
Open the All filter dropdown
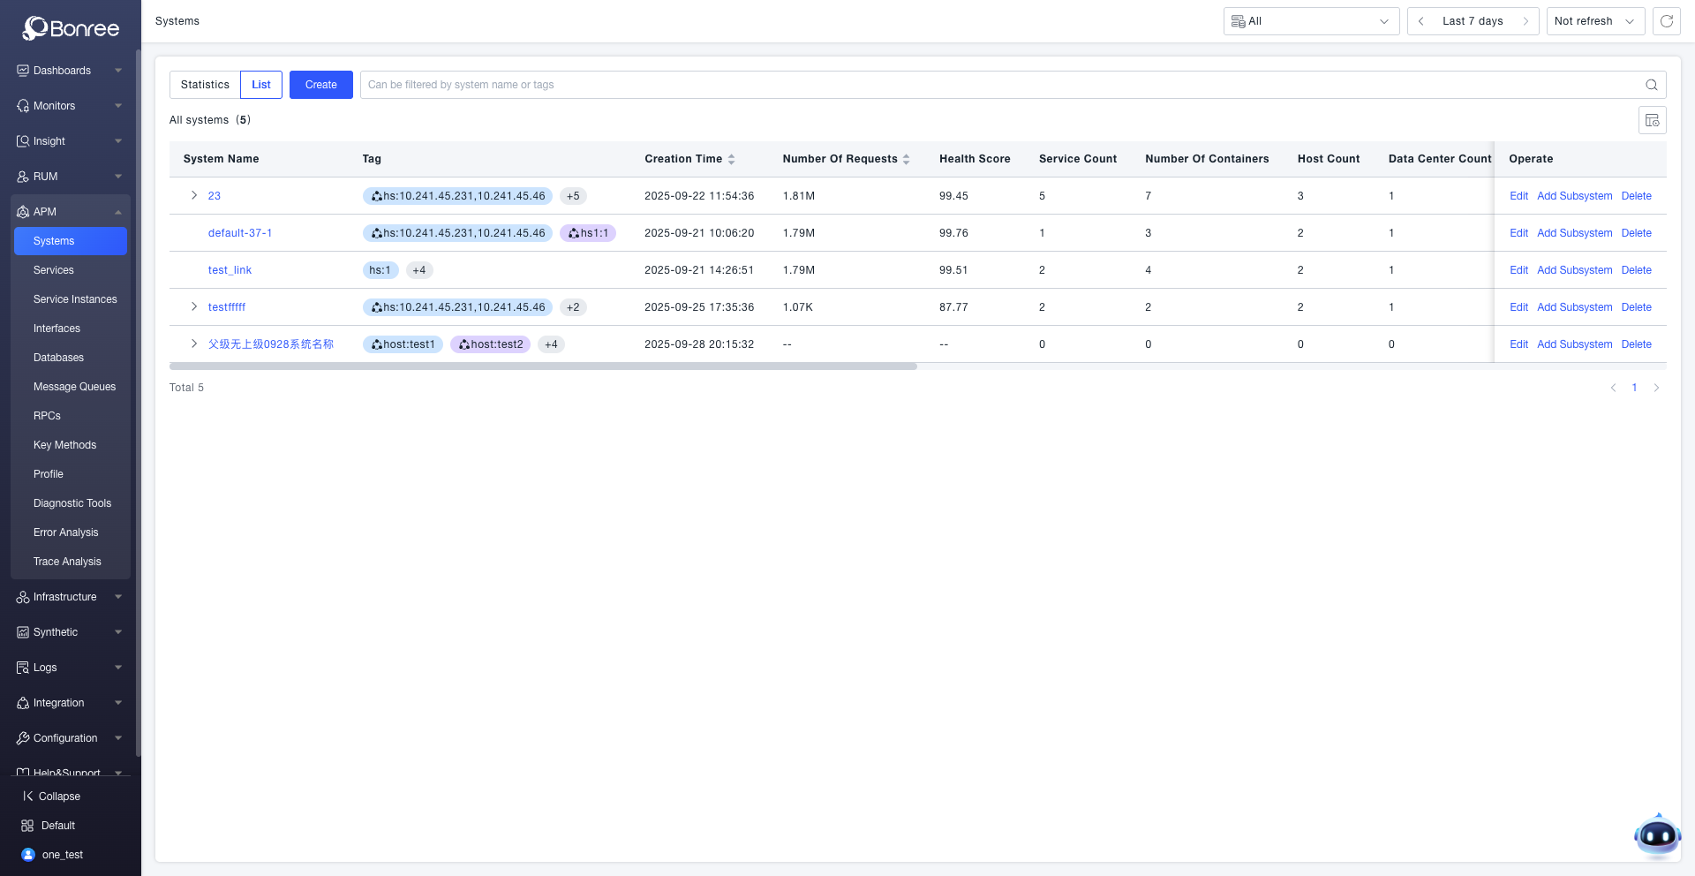[1311, 21]
